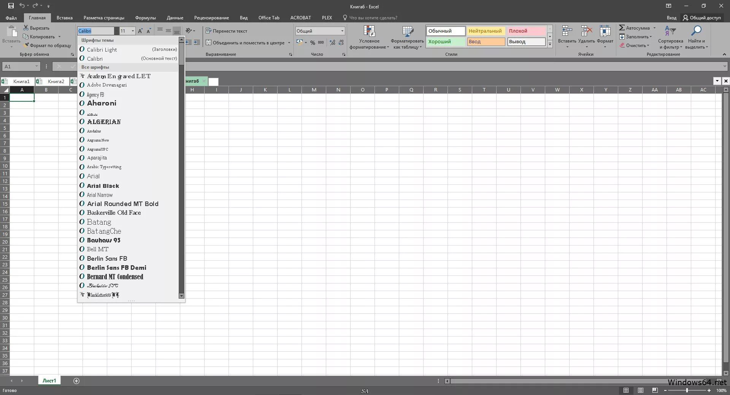Toggle bottom alignment for the cell

pos(176,30)
